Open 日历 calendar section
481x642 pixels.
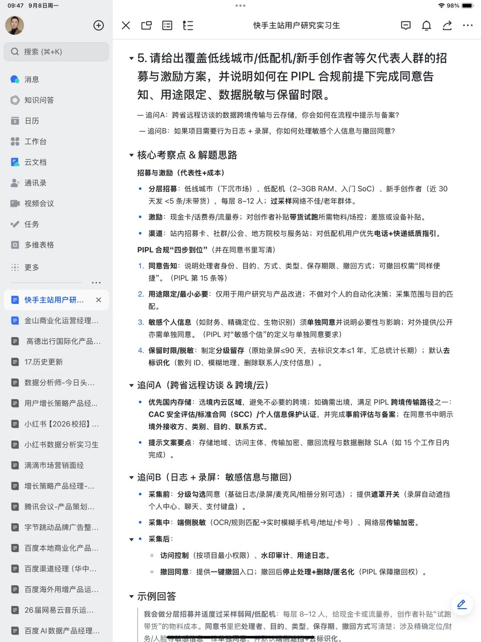pos(56,121)
